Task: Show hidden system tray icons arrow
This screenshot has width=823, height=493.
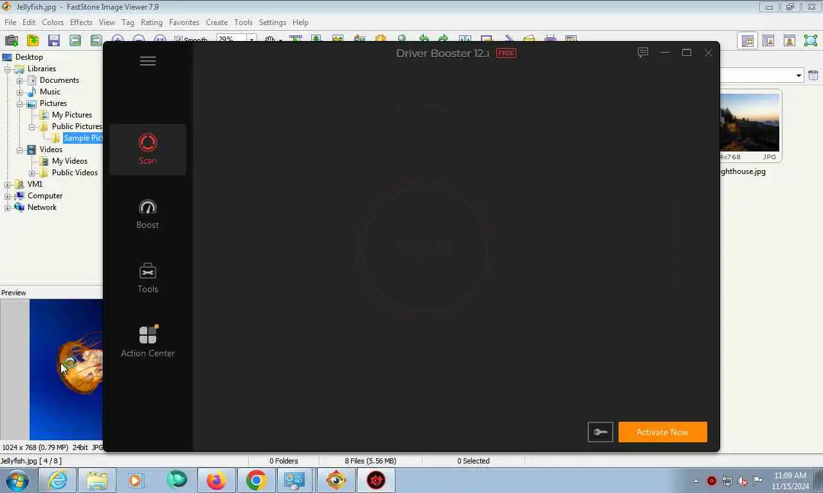Action: coord(696,481)
